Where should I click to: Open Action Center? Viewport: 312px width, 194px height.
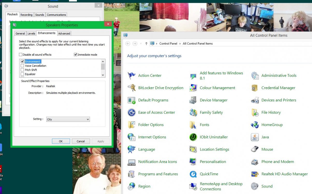(x=150, y=75)
